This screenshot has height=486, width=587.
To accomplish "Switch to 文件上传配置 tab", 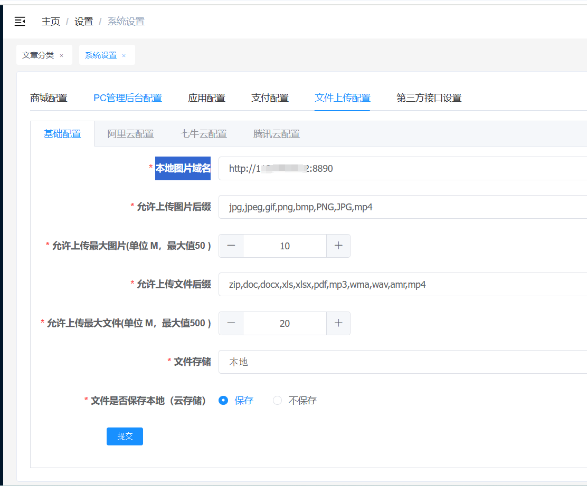I will 342,98.
